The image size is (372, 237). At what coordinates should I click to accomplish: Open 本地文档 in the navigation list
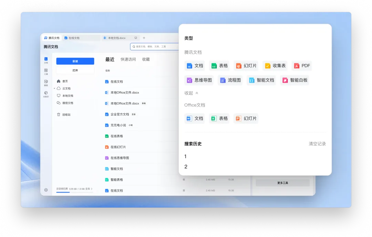tap(65, 96)
